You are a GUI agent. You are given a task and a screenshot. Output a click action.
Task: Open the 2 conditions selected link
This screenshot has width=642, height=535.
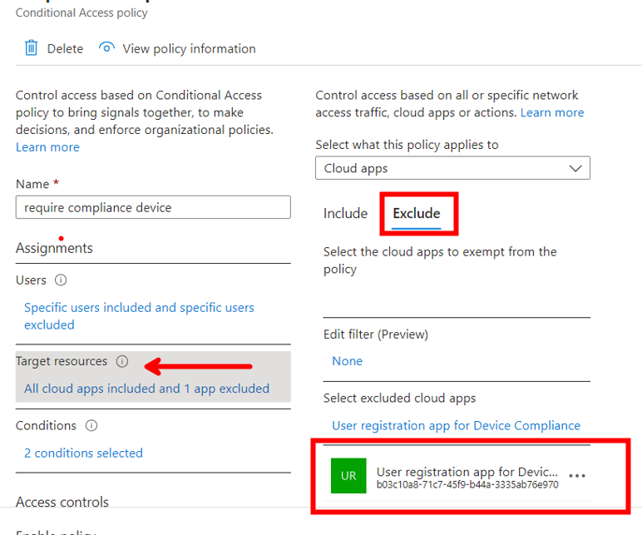tap(83, 453)
